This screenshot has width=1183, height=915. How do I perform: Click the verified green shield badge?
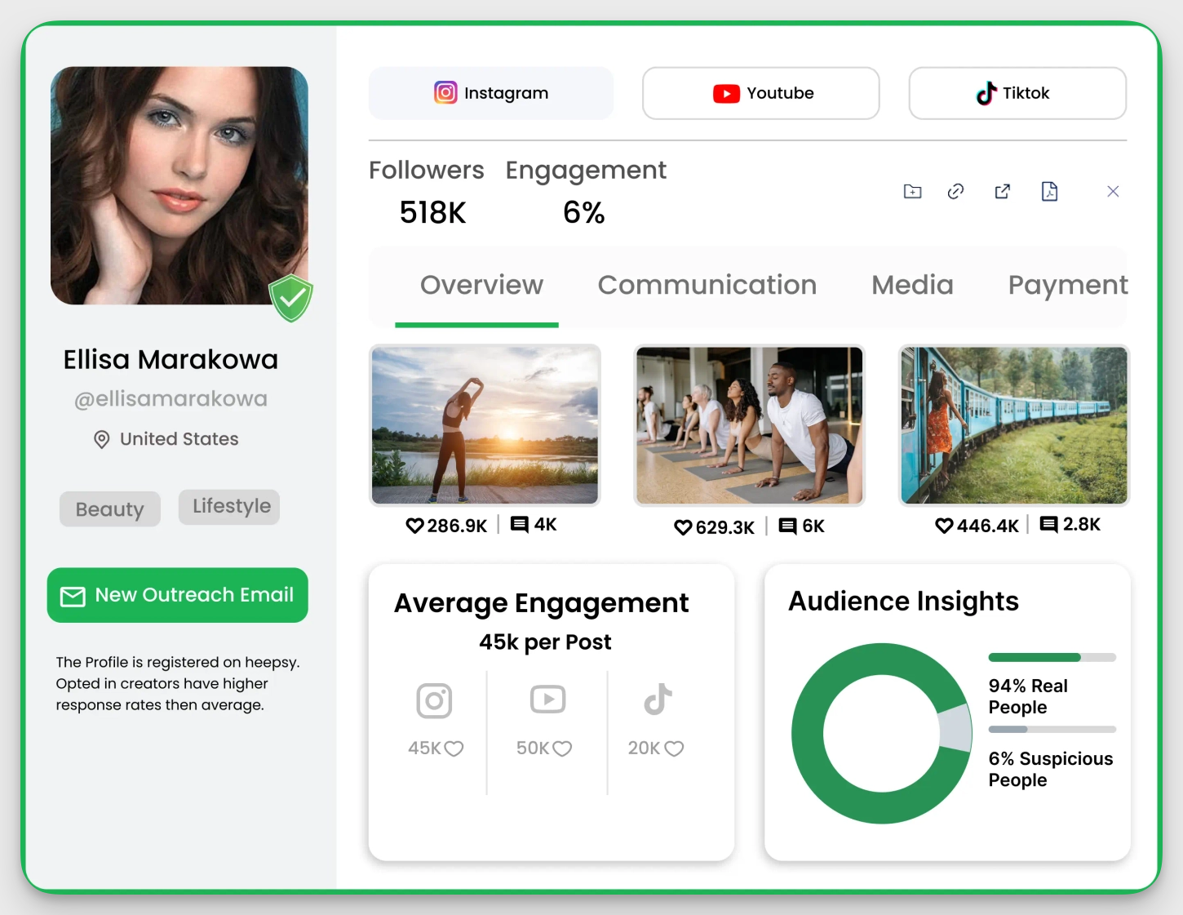[x=291, y=298]
